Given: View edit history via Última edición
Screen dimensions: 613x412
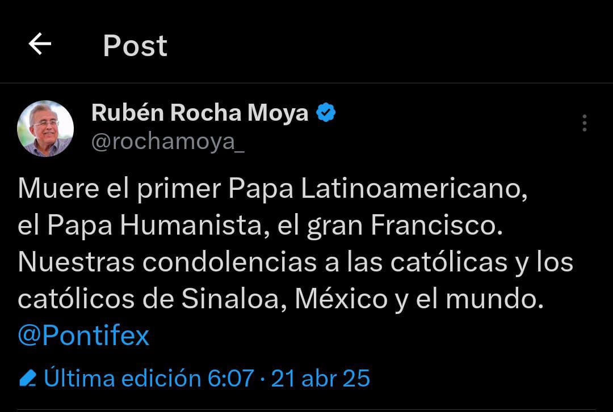Looking at the screenshot, I should tap(123, 378).
